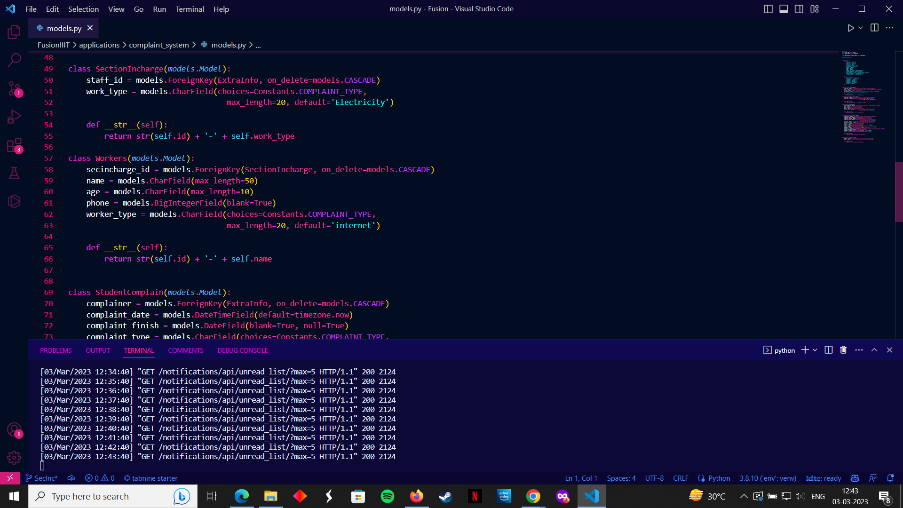Maximize terminal panel with chevron toggle
This screenshot has height=508, width=903.
tap(874, 349)
